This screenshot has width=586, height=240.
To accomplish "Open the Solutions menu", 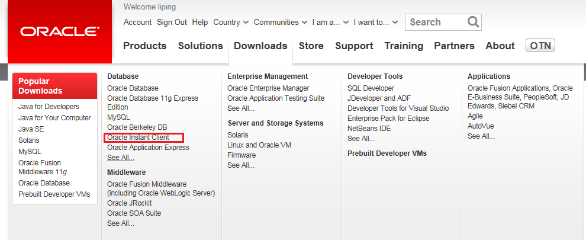I will tap(200, 46).
